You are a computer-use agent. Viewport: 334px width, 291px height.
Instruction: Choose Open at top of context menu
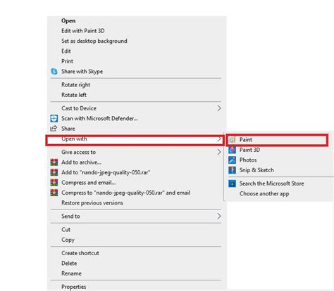(68, 20)
